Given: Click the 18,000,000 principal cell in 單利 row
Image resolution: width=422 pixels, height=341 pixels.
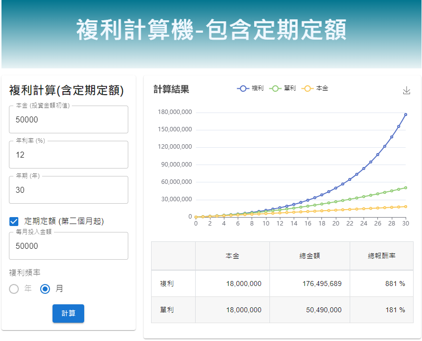Looking at the screenshot, I should coord(232,310).
